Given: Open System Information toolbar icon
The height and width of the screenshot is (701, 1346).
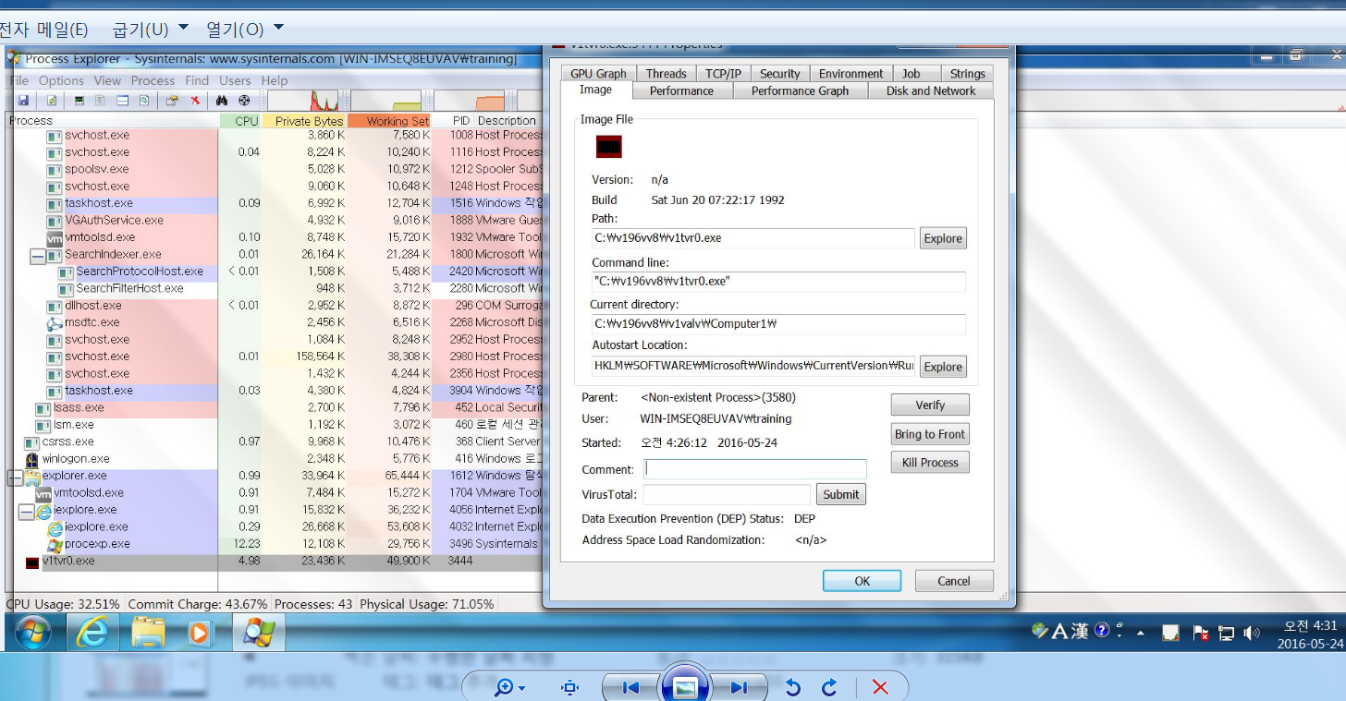Looking at the screenshot, I should (80, 100).
